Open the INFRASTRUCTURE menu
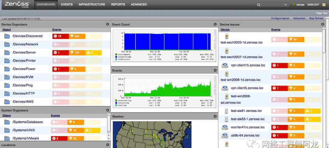The height and width of the screenshot is (148, 329). pos(92,4)
